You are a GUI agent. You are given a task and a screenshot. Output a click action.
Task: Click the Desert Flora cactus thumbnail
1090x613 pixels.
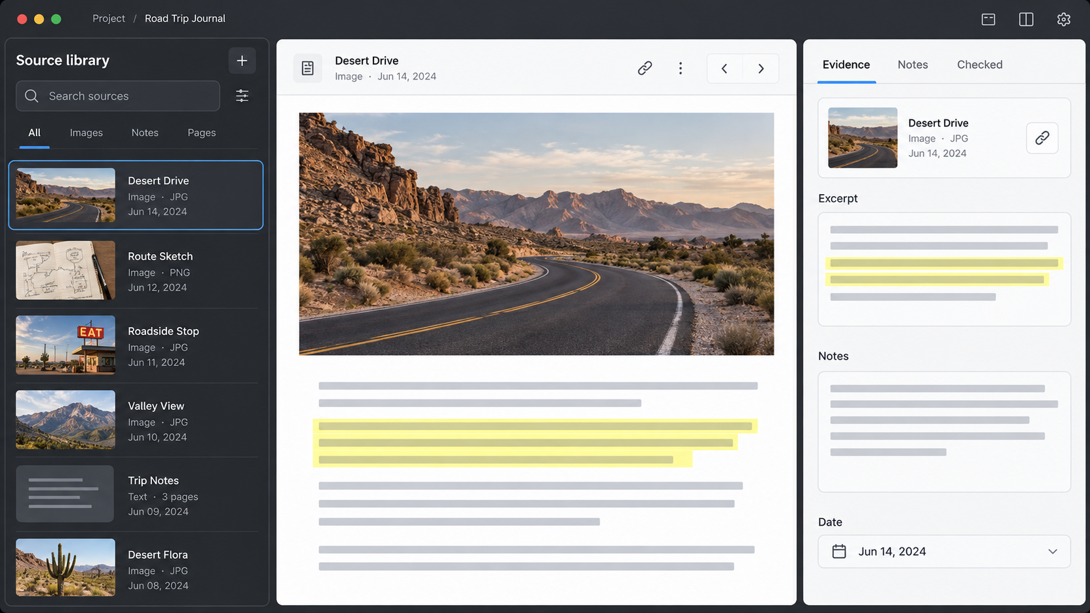[65, 567]
